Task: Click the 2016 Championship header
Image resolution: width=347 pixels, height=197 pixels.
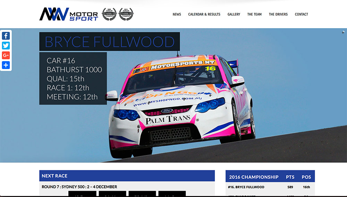Action: [x=254, y=177]
